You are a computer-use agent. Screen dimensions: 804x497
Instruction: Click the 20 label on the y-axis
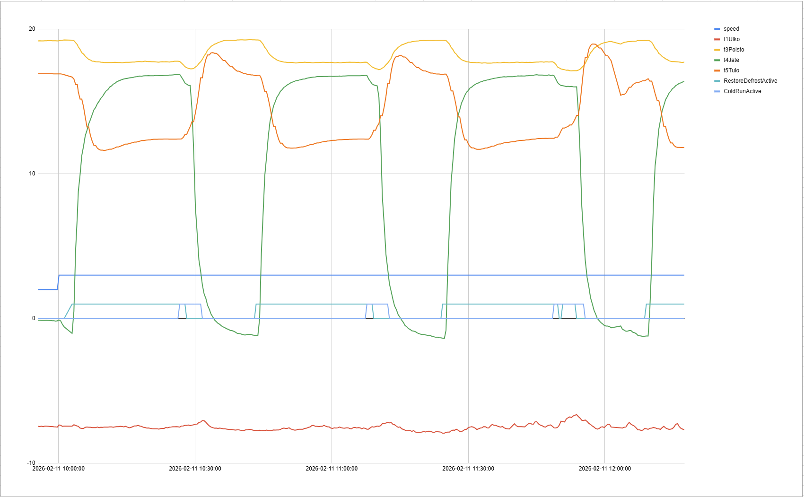click(x=32, y=29)
